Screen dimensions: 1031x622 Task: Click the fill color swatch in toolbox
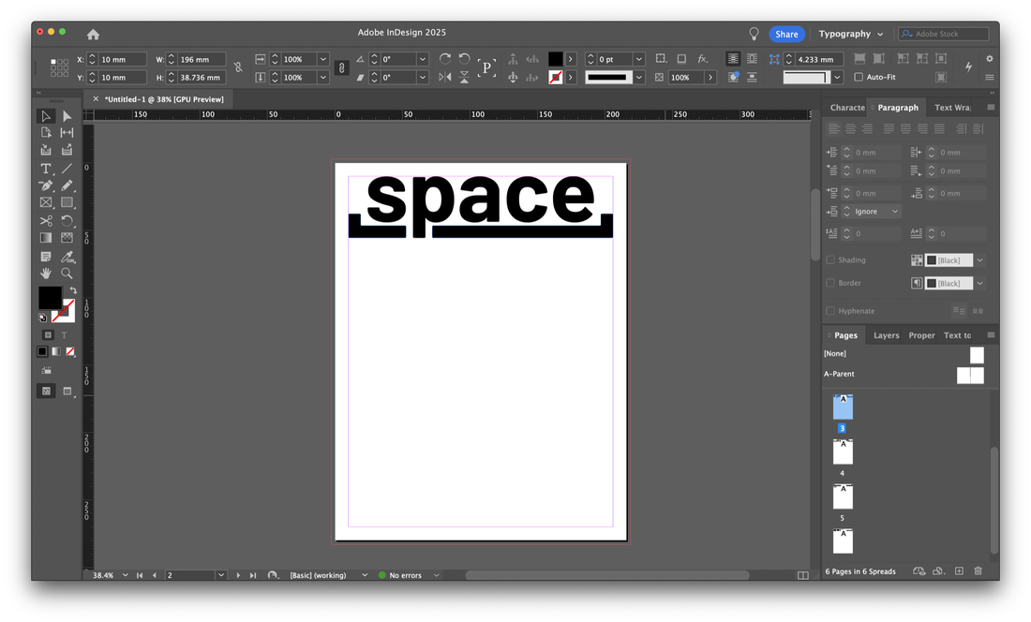point(50,298)
